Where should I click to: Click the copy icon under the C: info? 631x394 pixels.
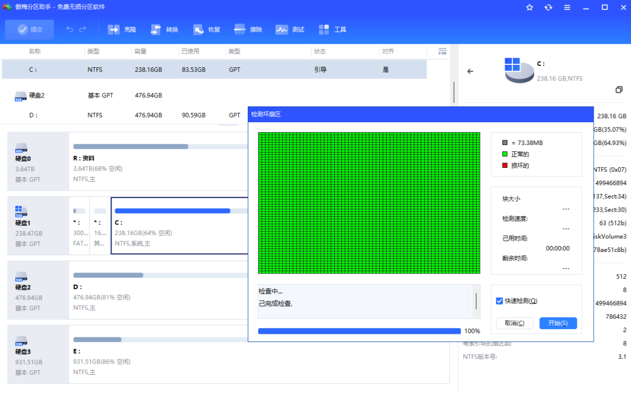click(x=619, y=89)
